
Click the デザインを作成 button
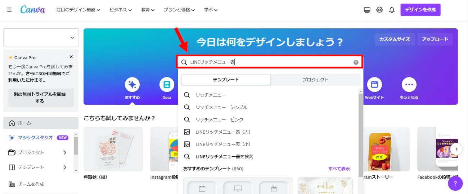pos(420,10)
